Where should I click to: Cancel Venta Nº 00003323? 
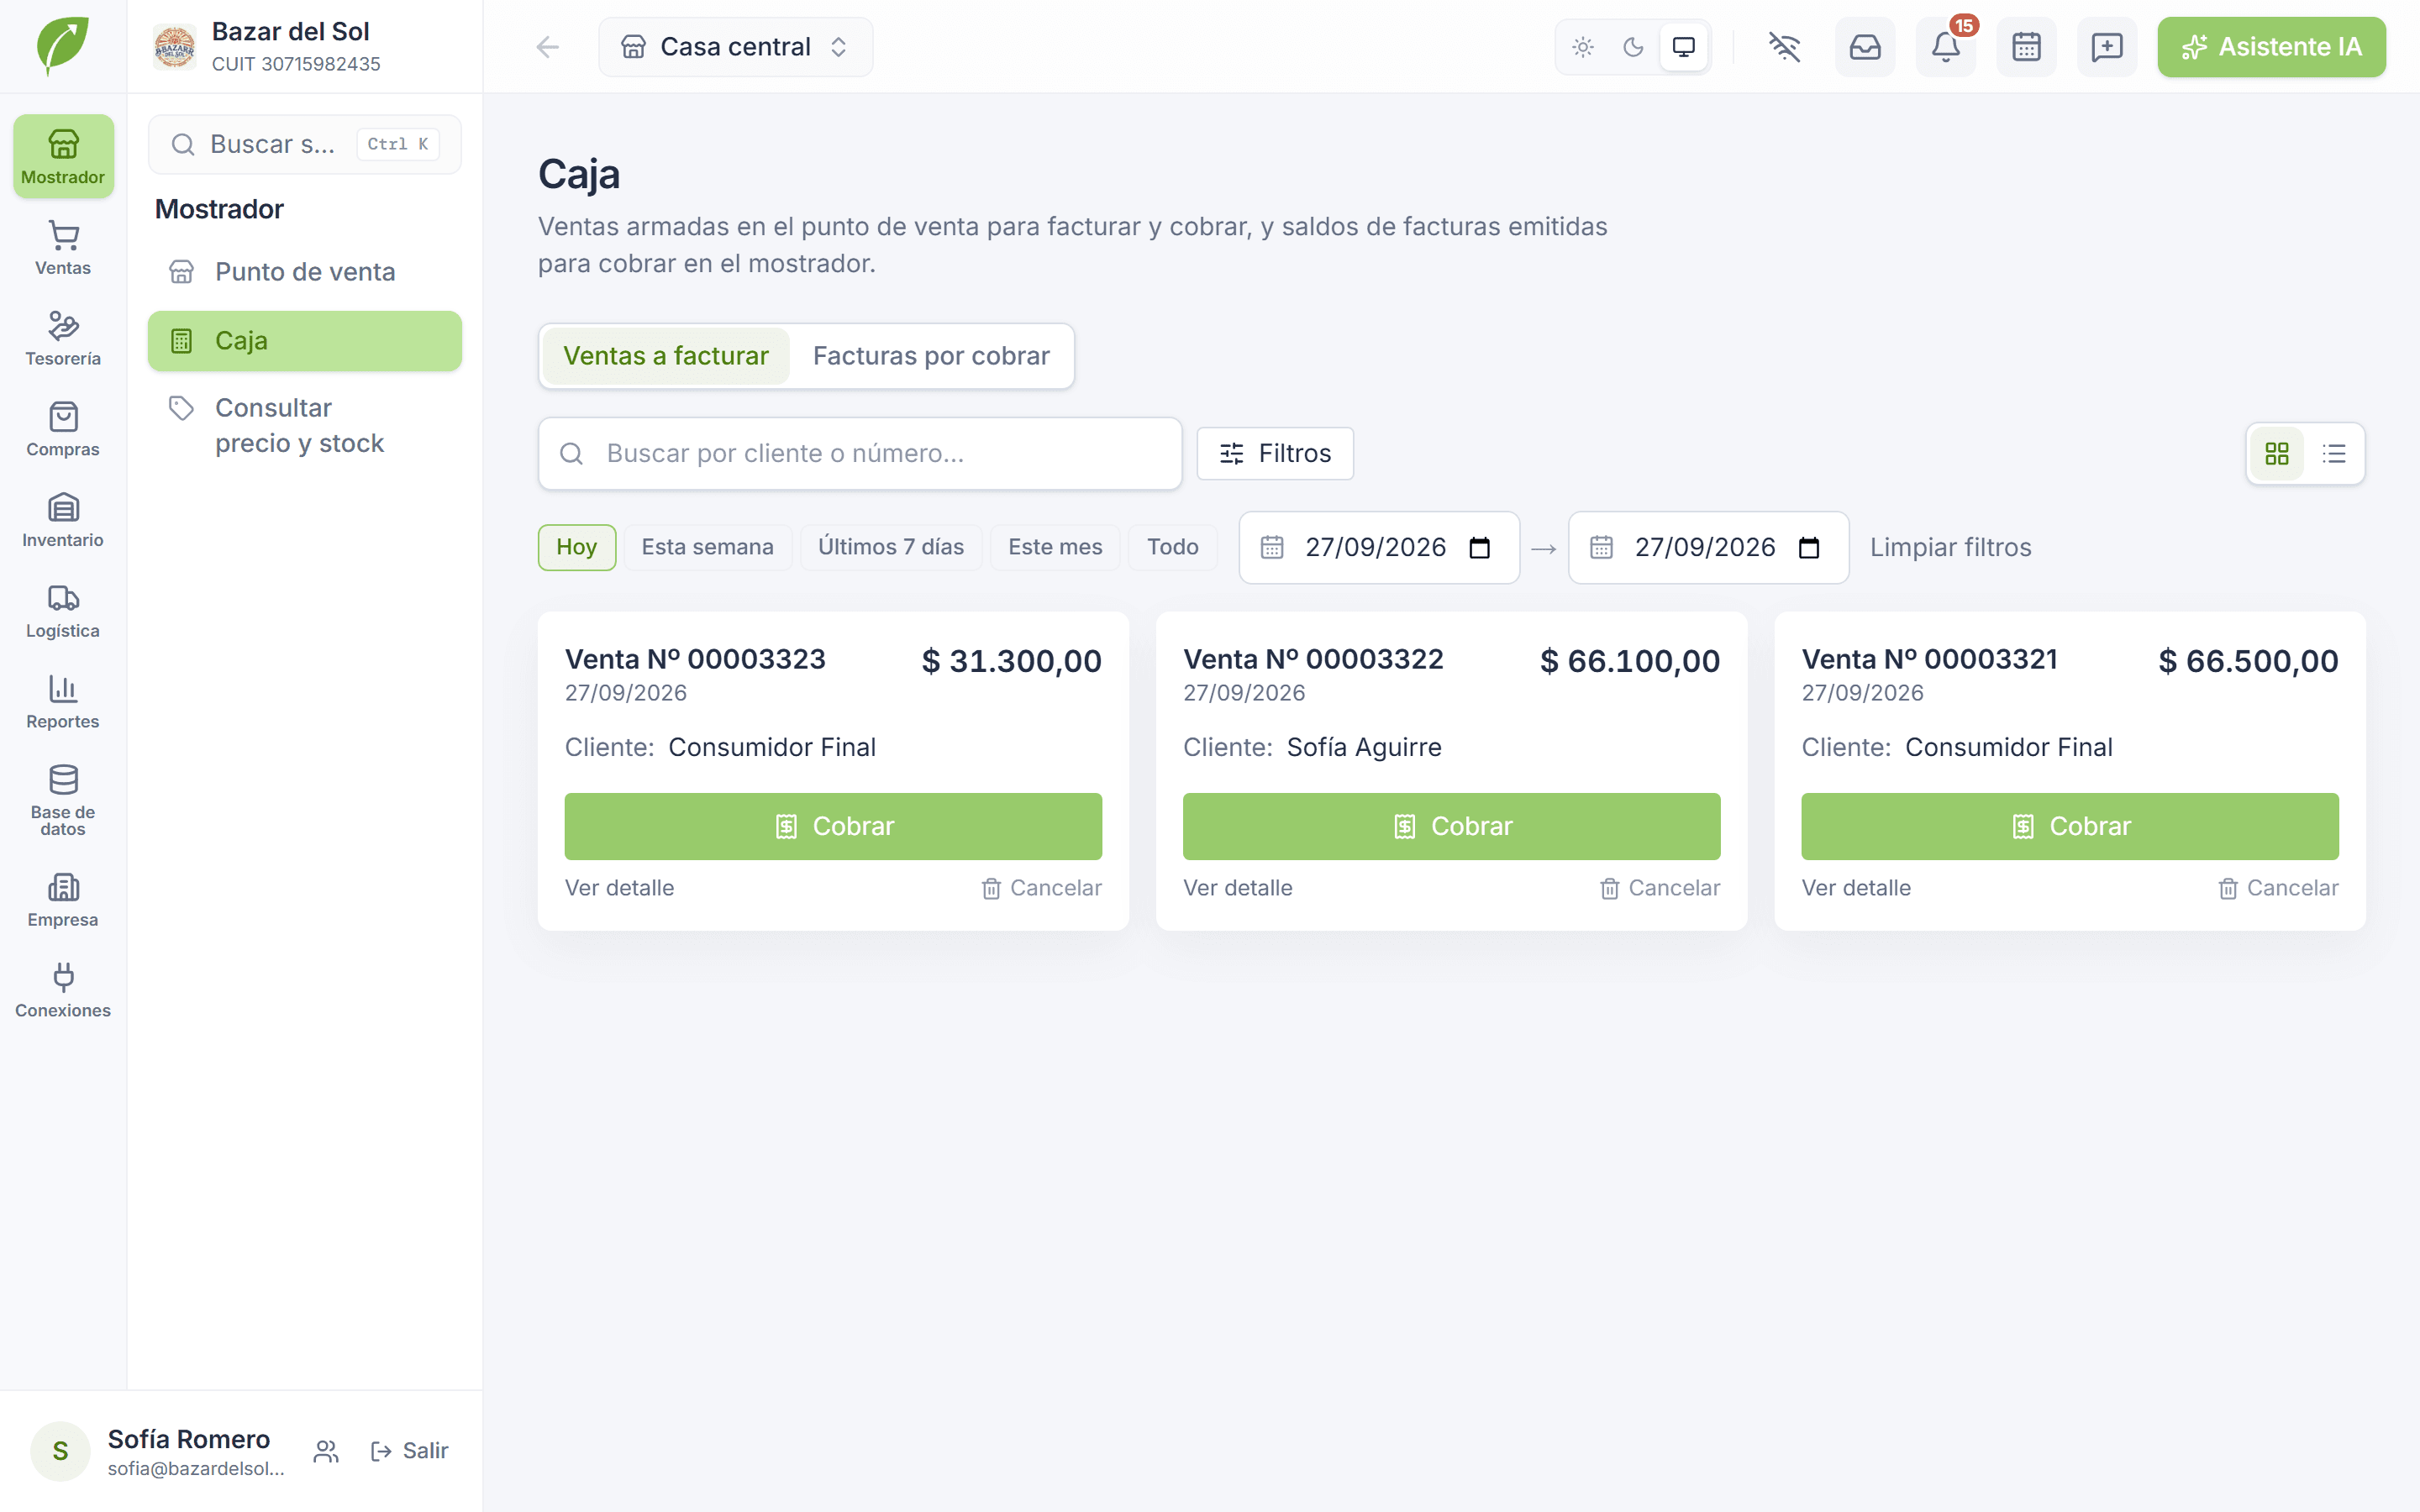(x=1041, y=888)
